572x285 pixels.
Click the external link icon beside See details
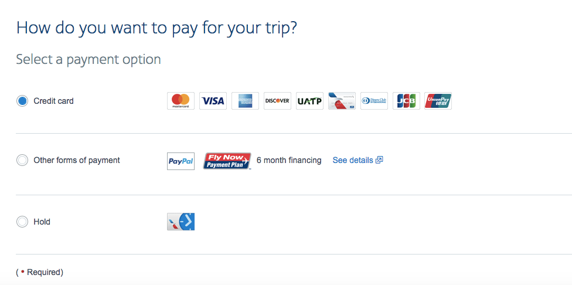tap(379, 160)
